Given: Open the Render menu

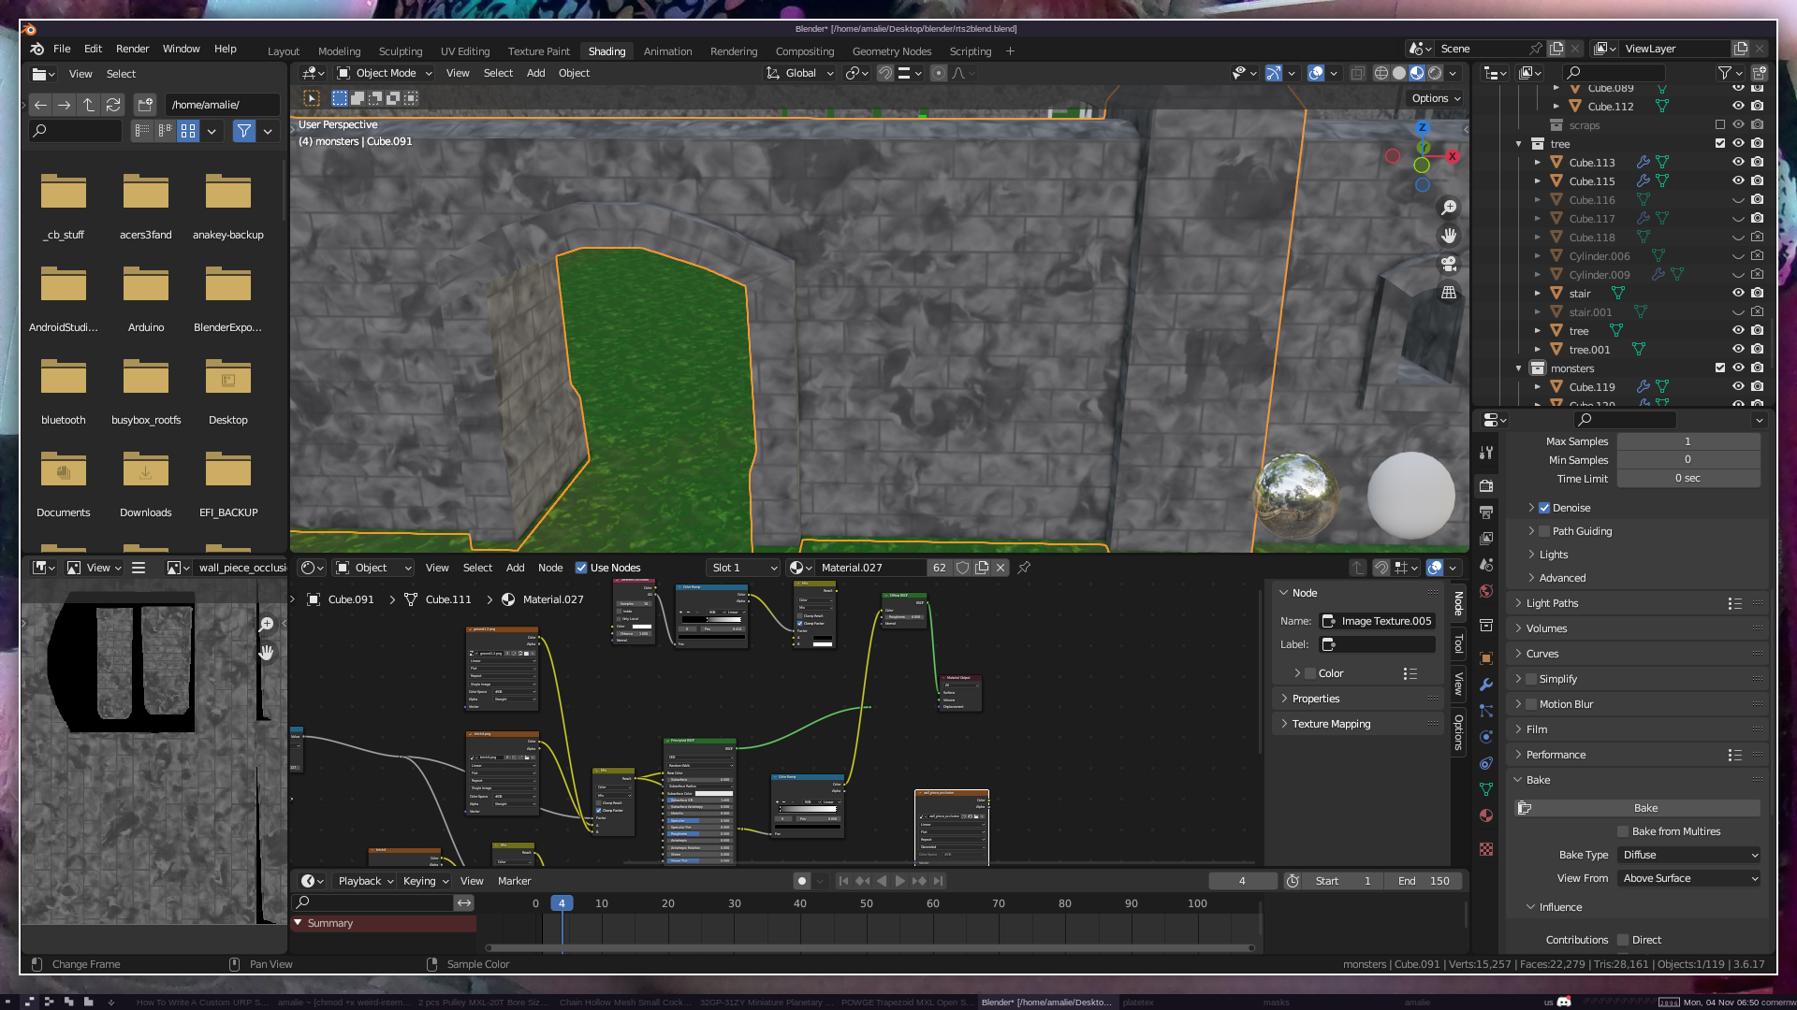Looking at the screenshot, I should 132,49.
